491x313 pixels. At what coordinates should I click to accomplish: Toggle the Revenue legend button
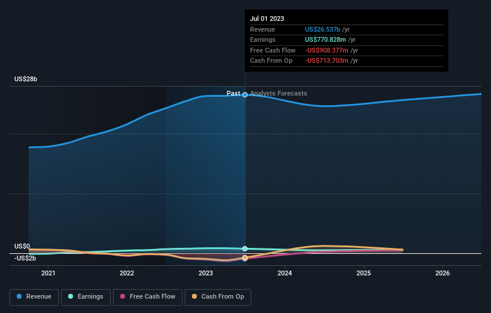tap(34, 297)
